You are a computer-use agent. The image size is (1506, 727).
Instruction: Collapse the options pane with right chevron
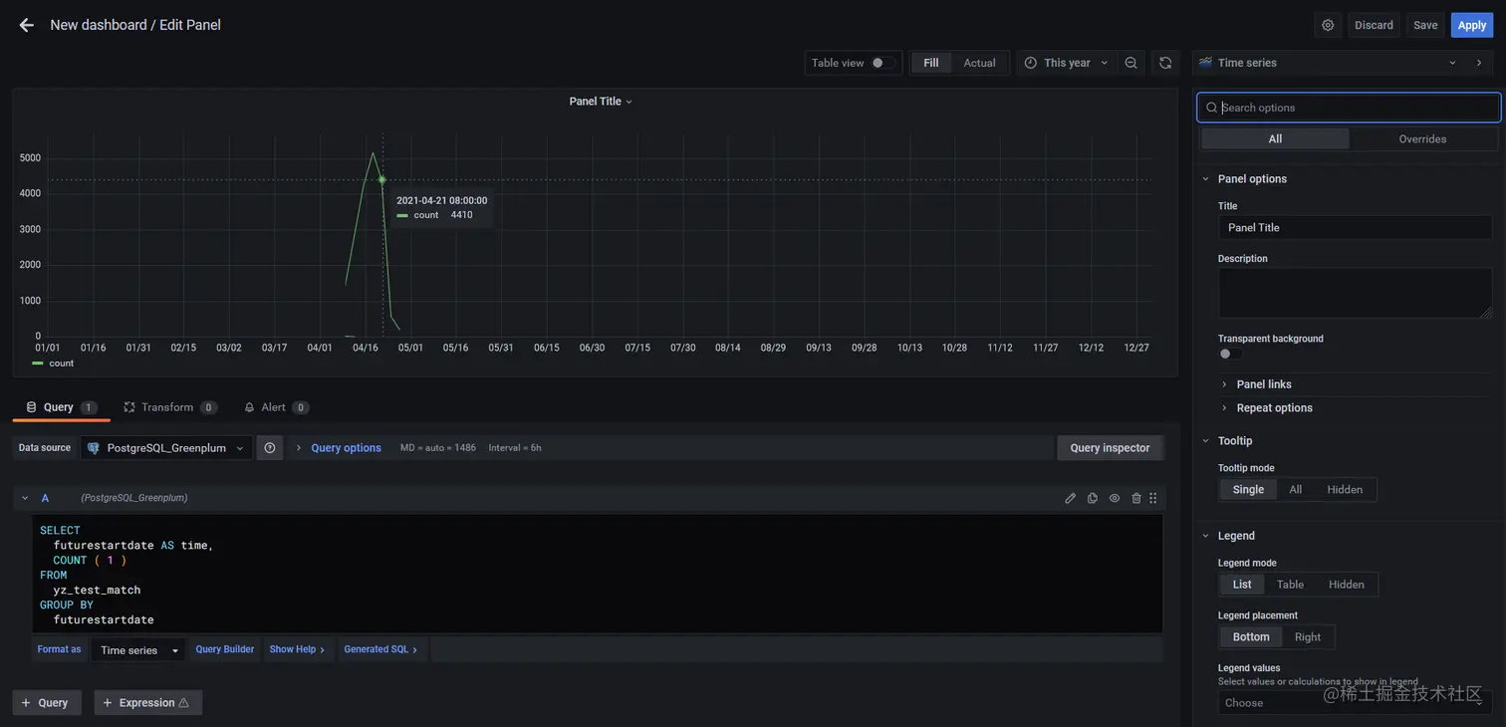[x=1479, y=63]
